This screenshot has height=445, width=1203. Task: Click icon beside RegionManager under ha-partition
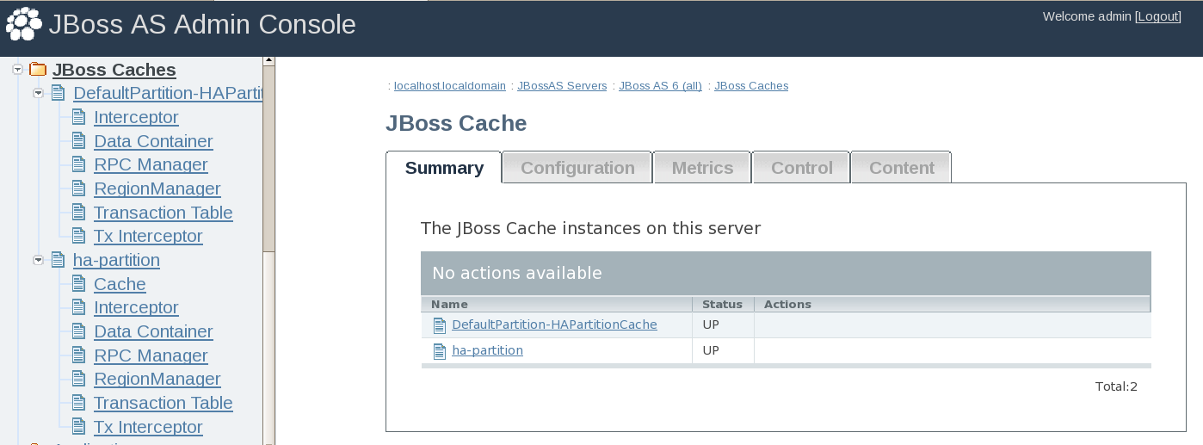tap(79, 378)
